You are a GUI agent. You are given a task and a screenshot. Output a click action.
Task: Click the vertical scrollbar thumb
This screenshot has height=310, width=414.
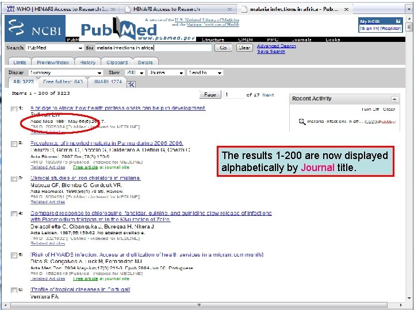pyautogui.click(x=409, y=27)
